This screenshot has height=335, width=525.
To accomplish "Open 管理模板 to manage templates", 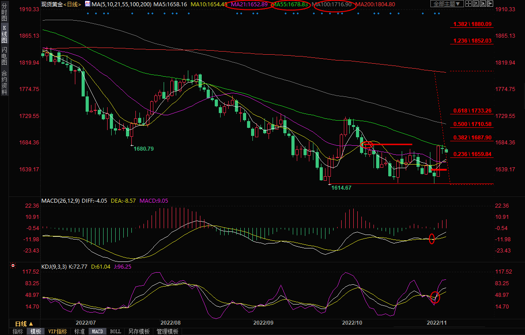I will click(167, 331).
